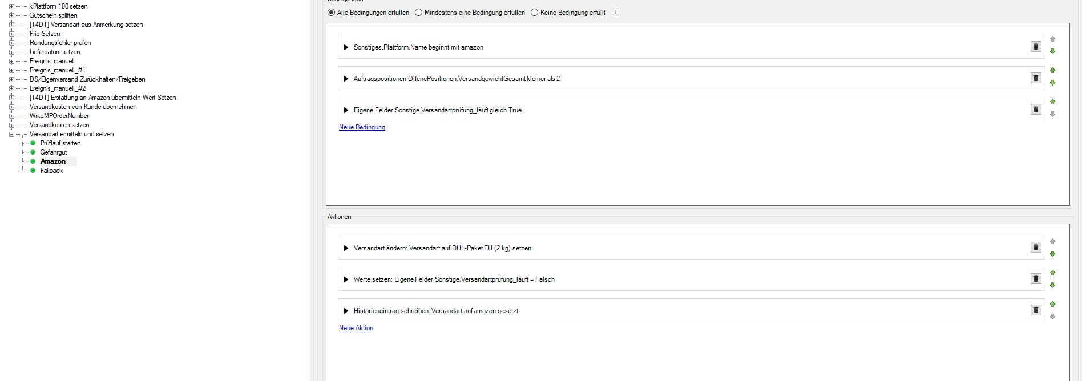Move 'Versandart ändern' action down
Image resolution: width=1082 pixels, height=381 pixels.
1053,254
